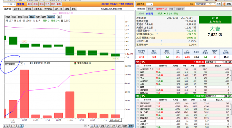The height and width of the screenshot is (128, 232).
Task: Click help icon next to 5日籌碼集中 label
Action: [155, 30]
